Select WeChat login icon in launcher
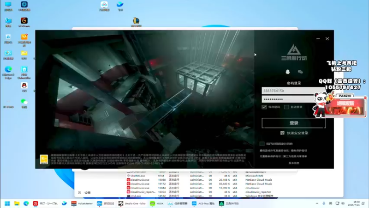 coord(300,72)
